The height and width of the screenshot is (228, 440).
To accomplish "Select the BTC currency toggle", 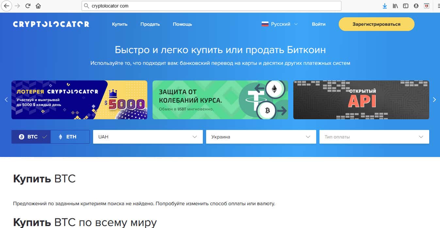I will pos(31,137).
